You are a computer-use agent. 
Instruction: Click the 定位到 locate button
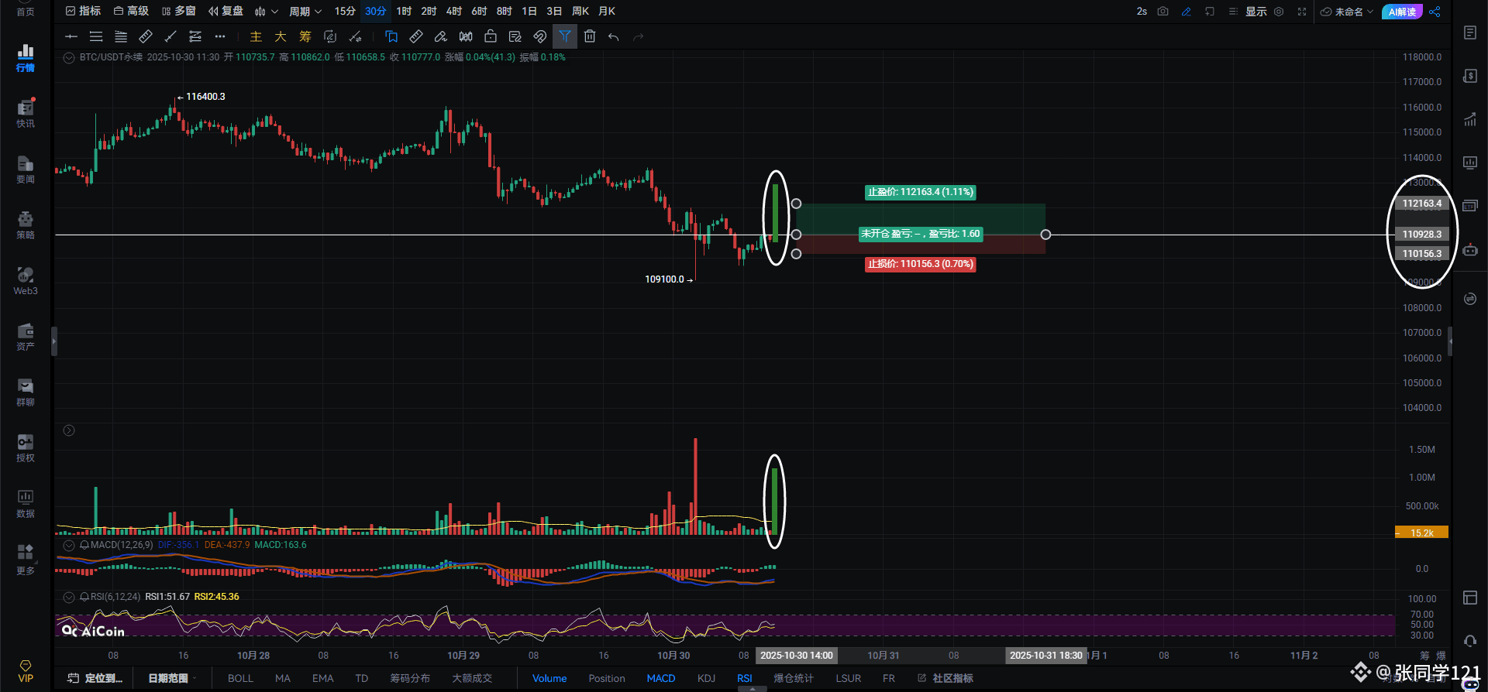95,678
